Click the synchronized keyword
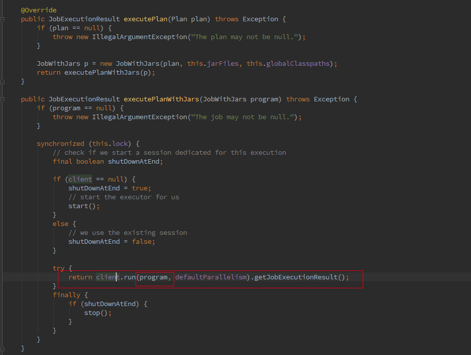Viewport: 471px width, 355px height. pos(60,144)
